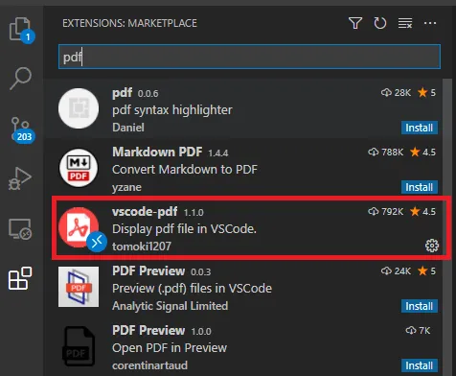This screenshot has height=376, width=456.
Task: Click publisher name 'tomoki1207'
Action: click(142, 247)
